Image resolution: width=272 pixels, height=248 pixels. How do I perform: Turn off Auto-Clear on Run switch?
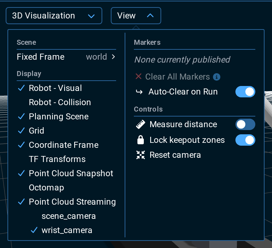(245, 92)
